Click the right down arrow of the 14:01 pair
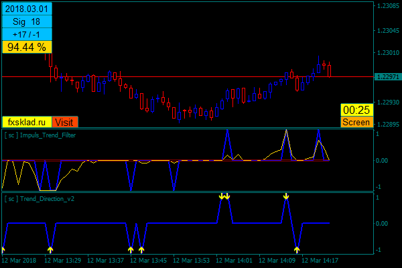 click(227, 196)
